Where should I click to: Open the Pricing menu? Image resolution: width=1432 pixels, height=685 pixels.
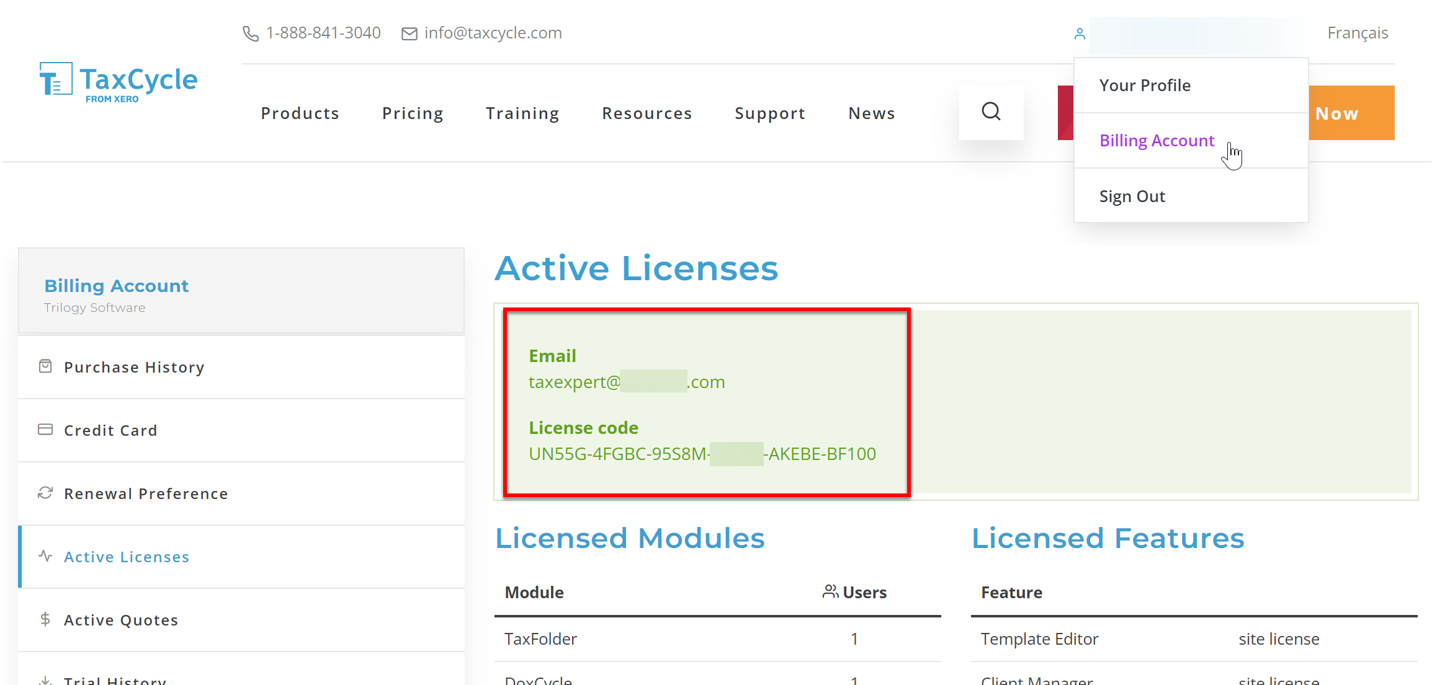click(x=413, y=113)
